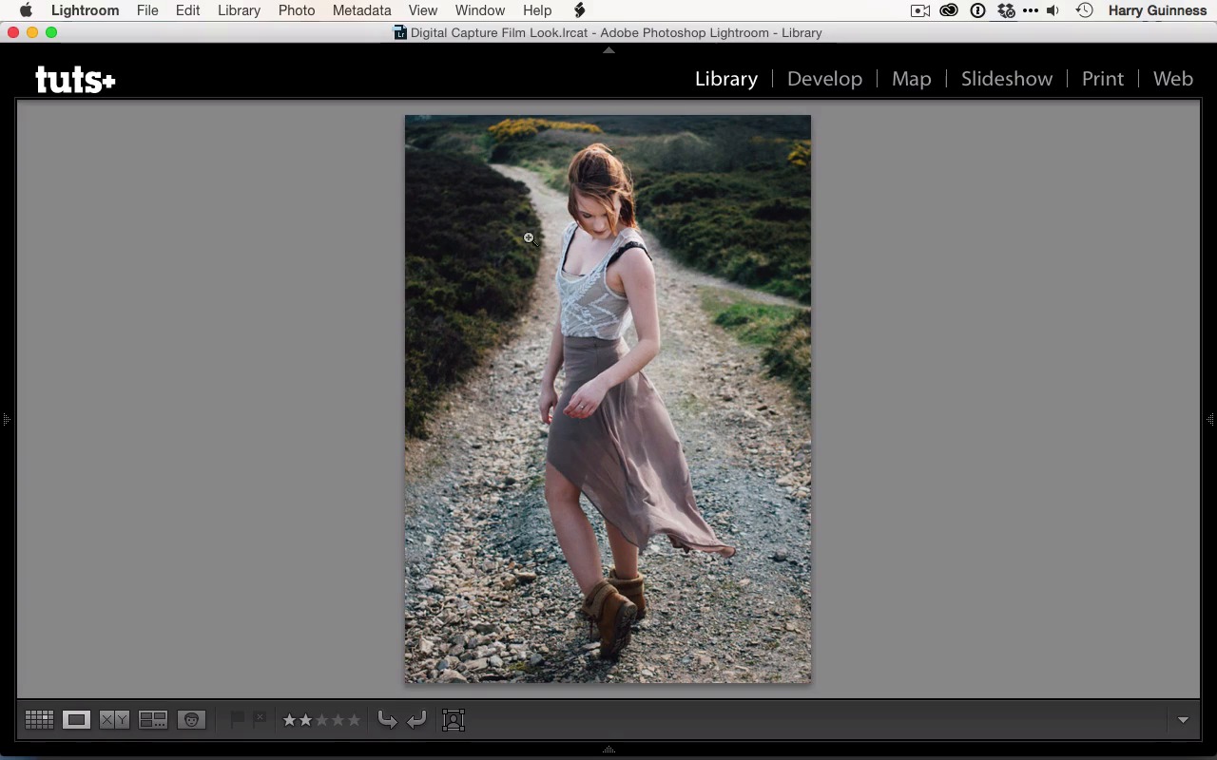Image resolution: width=1217 pixels, height=760 pixels.
Task: Open the Photo menu
Action: pyautogui.click(x=297, y=10)
